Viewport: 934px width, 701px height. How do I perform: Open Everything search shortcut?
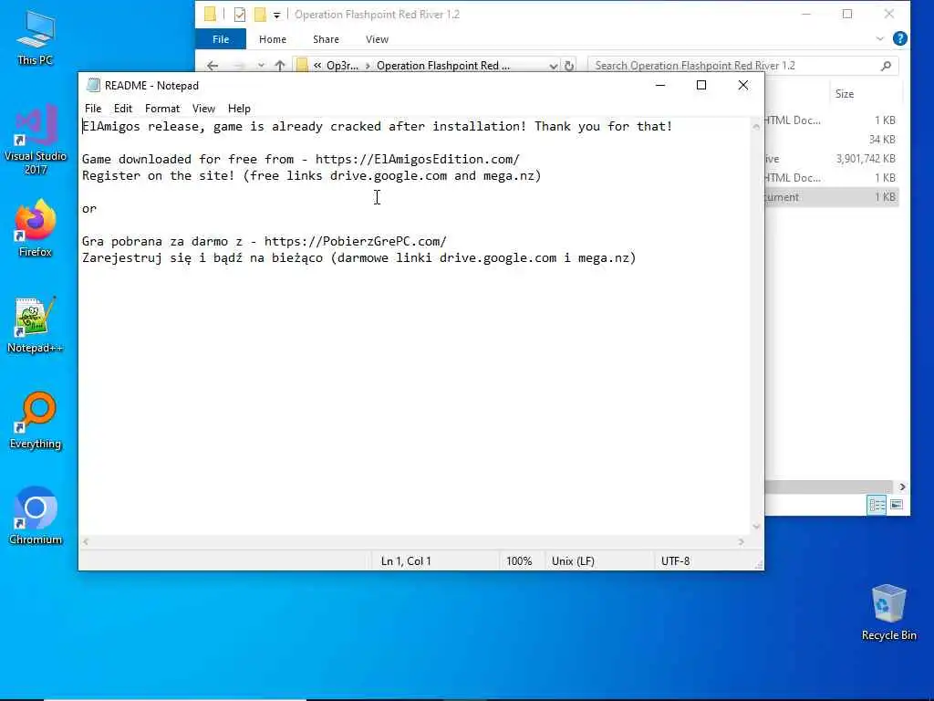(36, 420)
